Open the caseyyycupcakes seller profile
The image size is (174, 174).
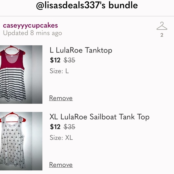pyautogui.click(x=30, y=25)
